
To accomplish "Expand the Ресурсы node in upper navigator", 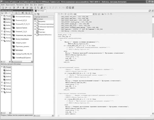I will [x=2, y=15].
